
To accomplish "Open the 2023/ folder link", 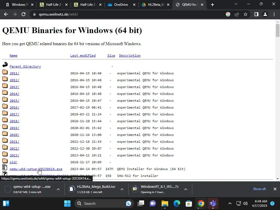I will pos(14,155).
